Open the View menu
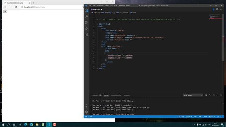The width and height of the screenshot is (226, 127). 107,6
